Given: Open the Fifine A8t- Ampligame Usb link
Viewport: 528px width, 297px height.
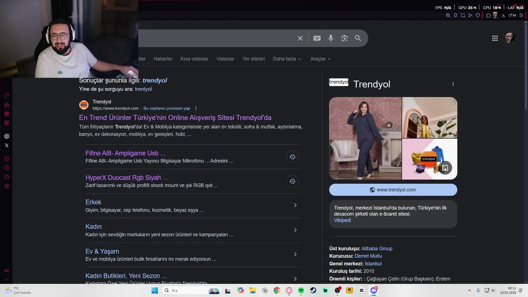Looking at the screenshot, I should click(125, 153).
